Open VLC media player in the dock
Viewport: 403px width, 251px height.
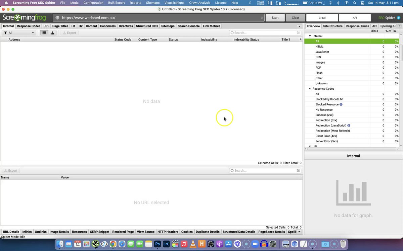(192, 244)
